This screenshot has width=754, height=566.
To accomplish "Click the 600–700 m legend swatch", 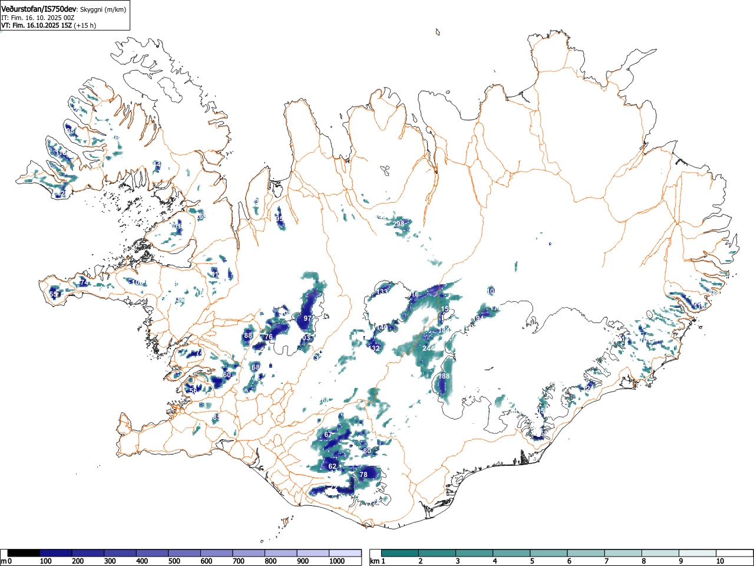I will click(x=217, y=553).
